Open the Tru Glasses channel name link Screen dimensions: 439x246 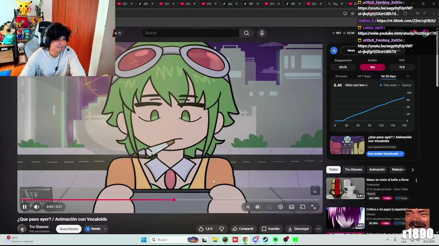pyautogui.click(x=39, y=227)
